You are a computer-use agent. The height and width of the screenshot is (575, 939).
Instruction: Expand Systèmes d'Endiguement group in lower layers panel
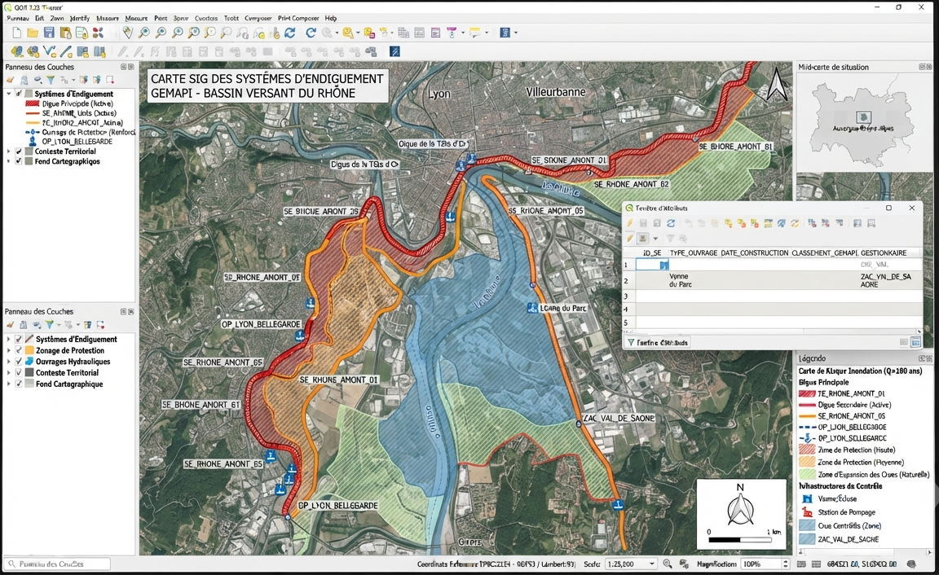[x=9, y=340]
